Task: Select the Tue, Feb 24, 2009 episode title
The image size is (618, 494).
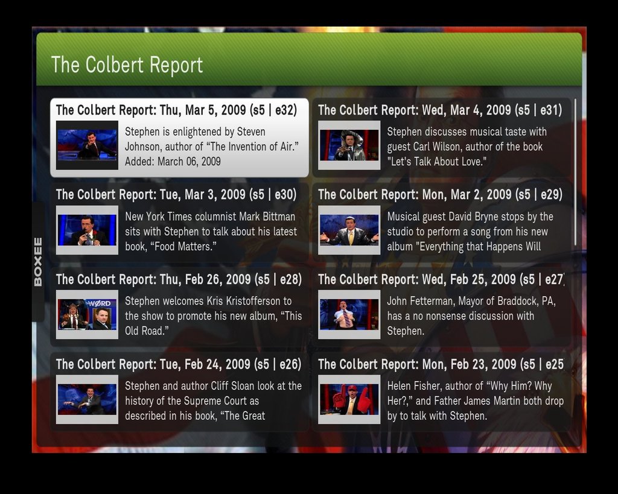Action: tap(179, 364)
